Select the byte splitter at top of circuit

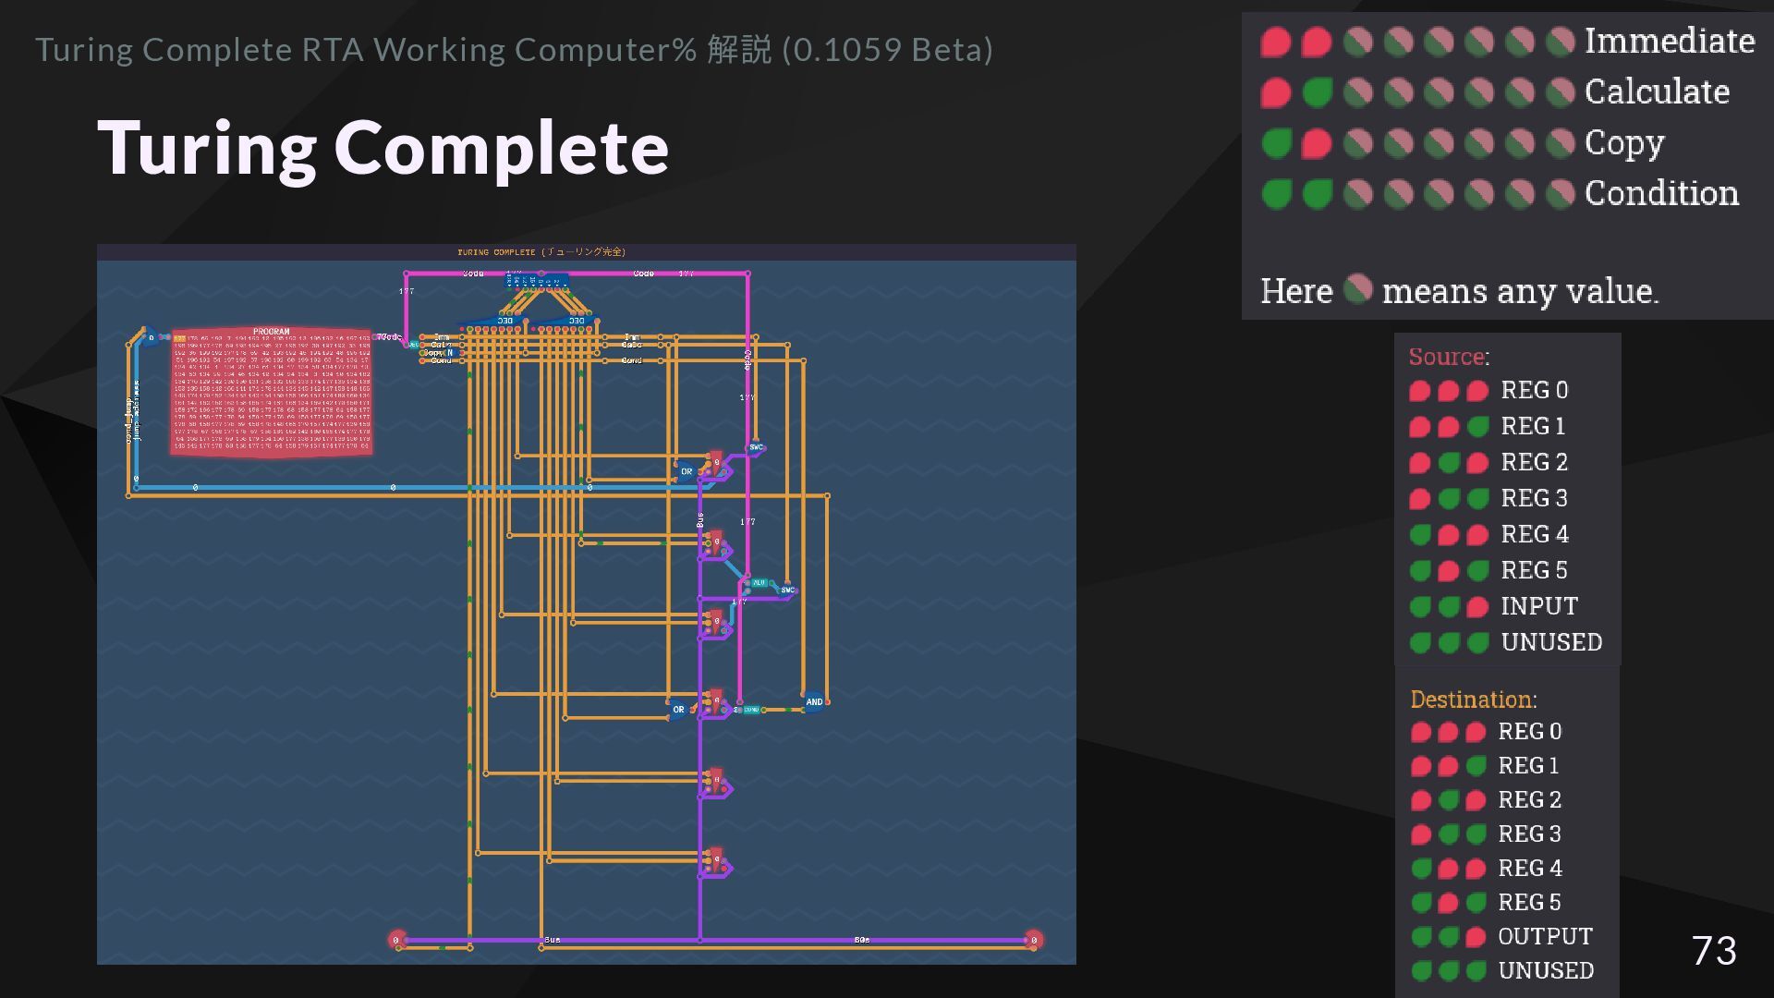[537, 280]
